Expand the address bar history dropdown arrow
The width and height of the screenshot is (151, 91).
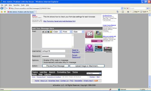(x=122, y=8)
